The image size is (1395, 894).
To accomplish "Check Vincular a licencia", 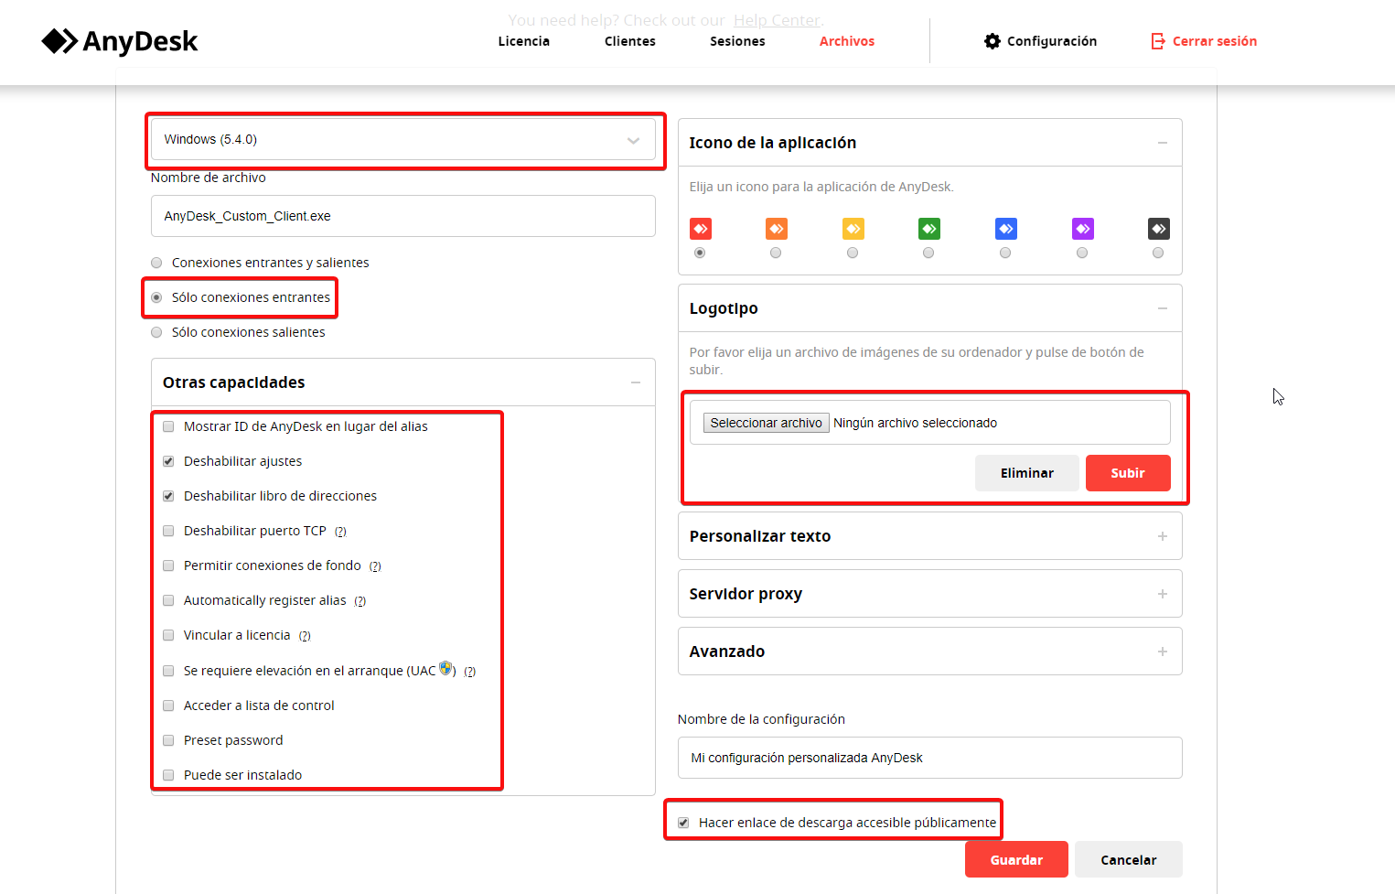I will click(168, 635).
